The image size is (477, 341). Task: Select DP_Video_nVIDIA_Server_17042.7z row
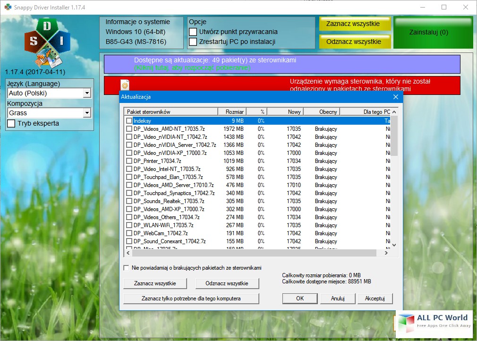257,145
